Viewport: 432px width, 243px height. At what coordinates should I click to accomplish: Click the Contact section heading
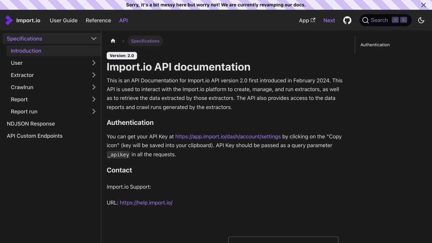[x=120, y=170]
